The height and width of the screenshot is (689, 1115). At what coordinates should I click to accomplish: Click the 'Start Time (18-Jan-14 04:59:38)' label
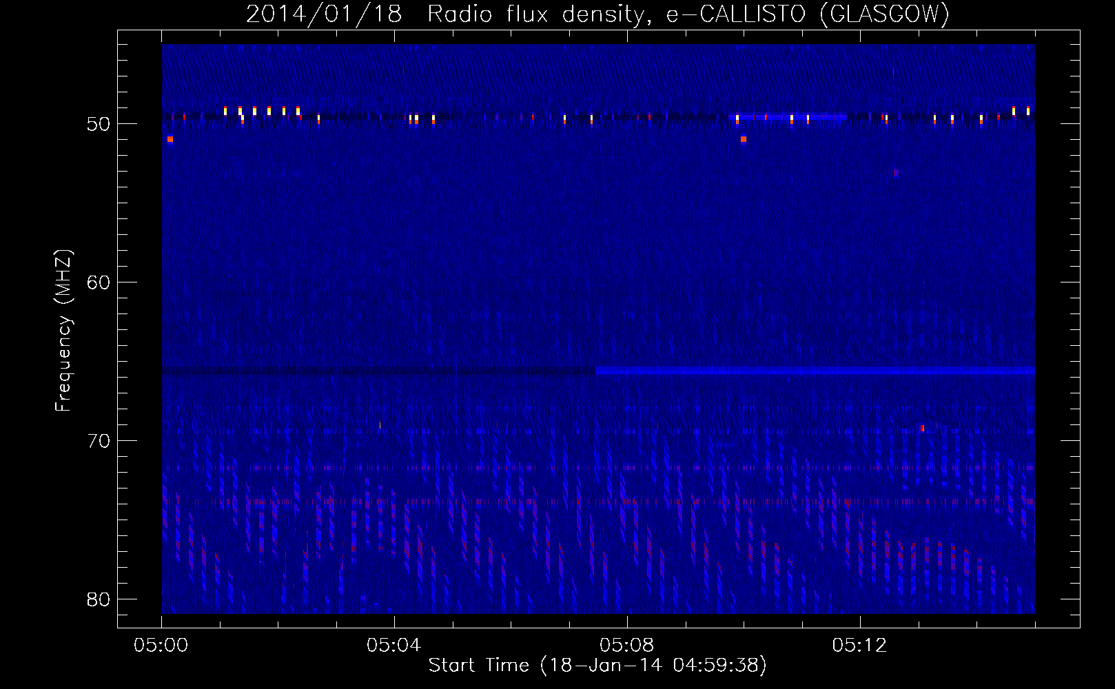597,666
